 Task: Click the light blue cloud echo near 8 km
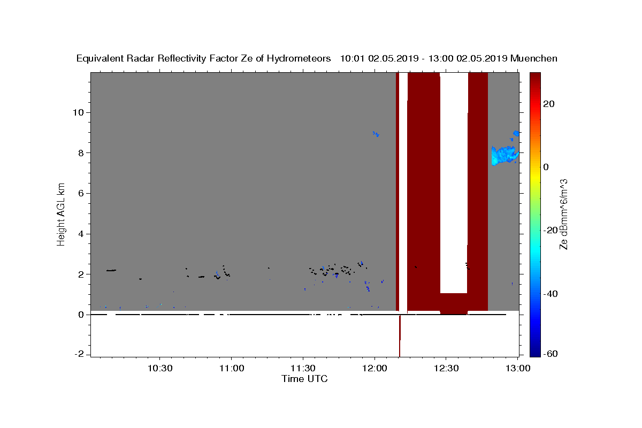pos(504,155)
